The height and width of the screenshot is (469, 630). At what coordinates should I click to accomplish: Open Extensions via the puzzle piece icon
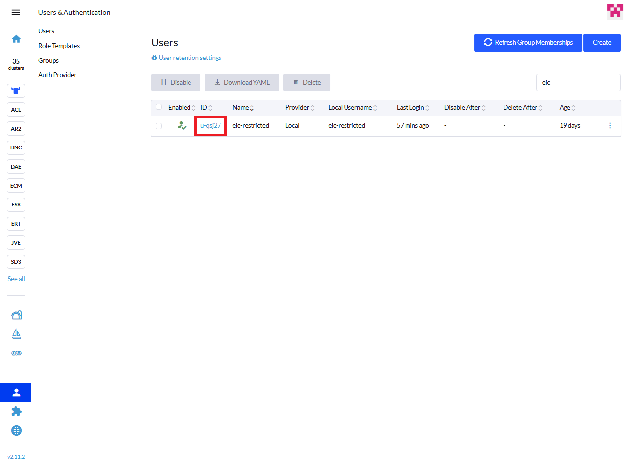(16, 411)
